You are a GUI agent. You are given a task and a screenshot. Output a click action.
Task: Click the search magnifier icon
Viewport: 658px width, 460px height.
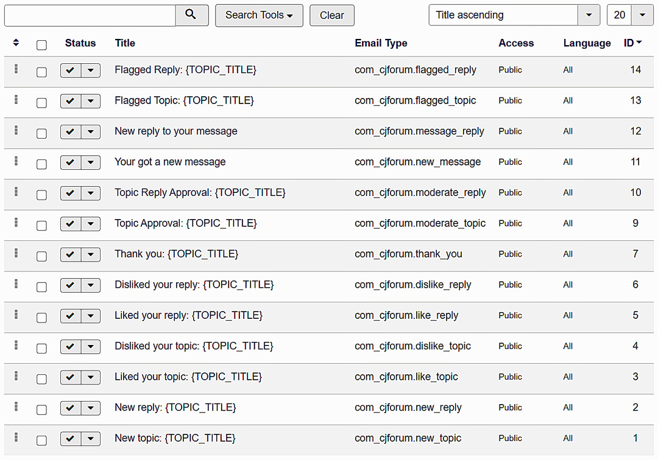[192, 15]
